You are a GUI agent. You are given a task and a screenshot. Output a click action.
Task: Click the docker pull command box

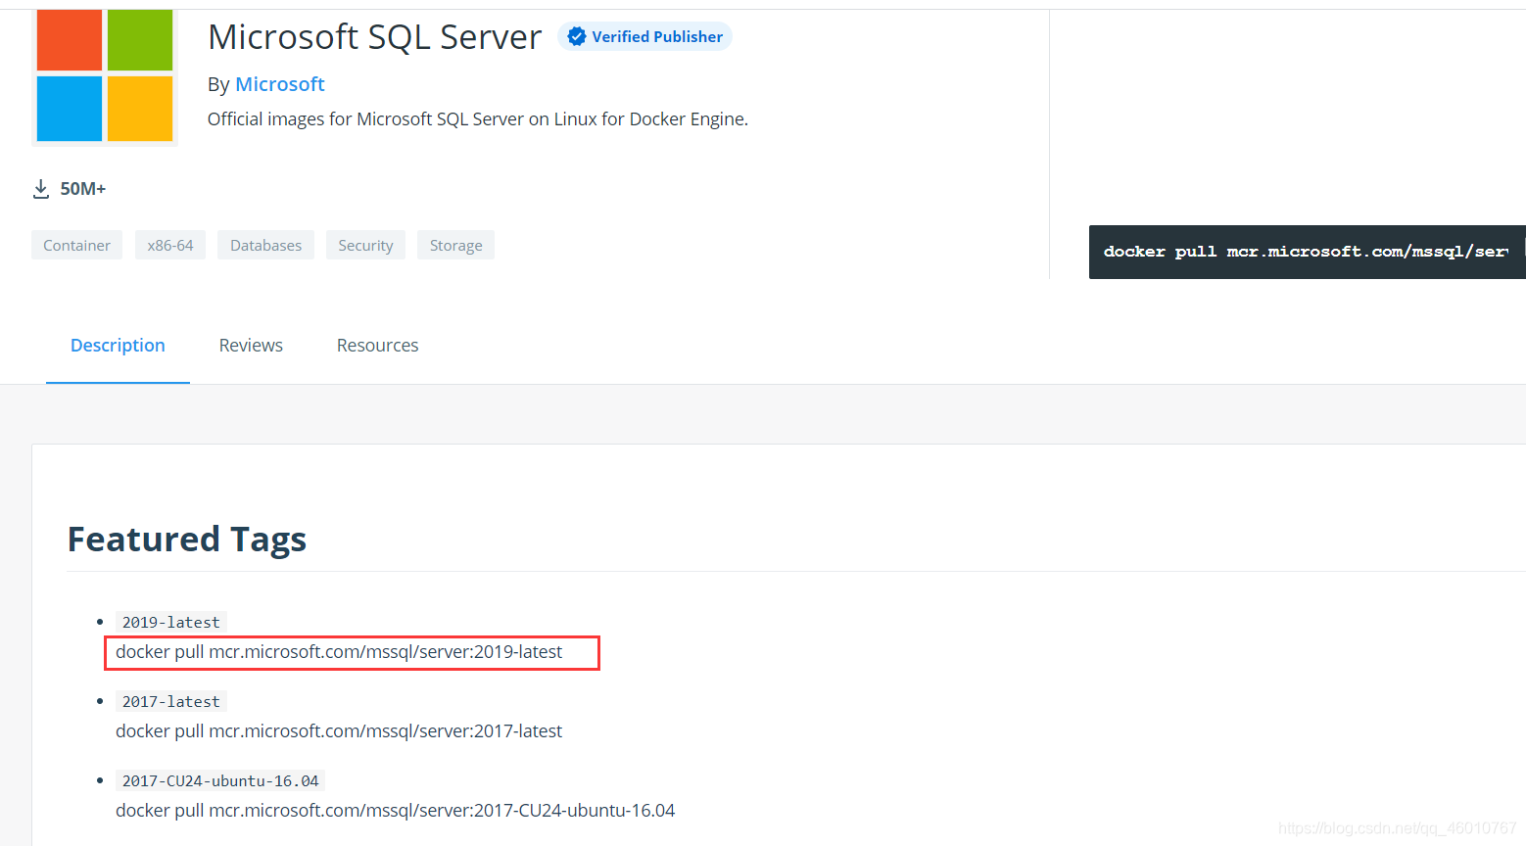pyautogui.click(x=1307, y=252)
